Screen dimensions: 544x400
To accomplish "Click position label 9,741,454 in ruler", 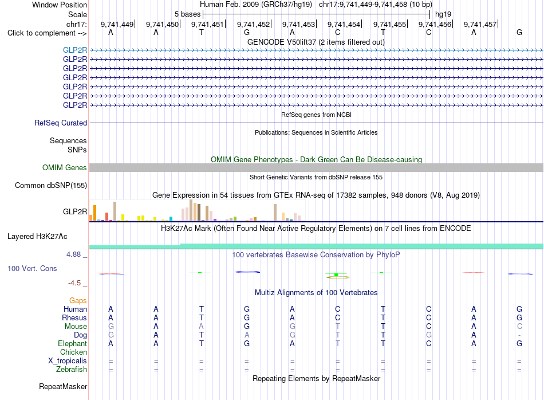I will click(344, 24).
